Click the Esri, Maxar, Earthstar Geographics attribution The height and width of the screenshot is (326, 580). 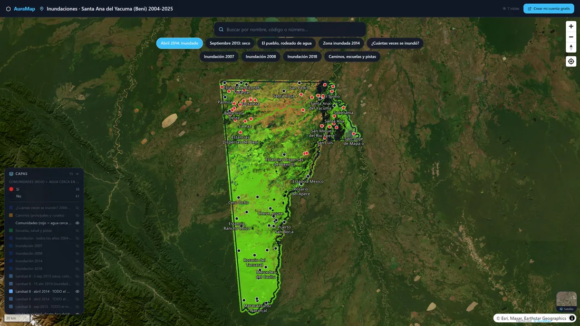[531, 318]
